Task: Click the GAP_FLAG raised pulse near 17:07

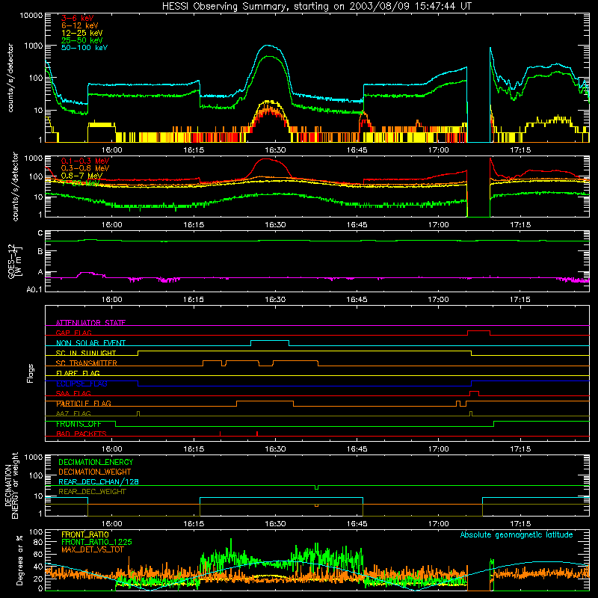Action: 478,331
